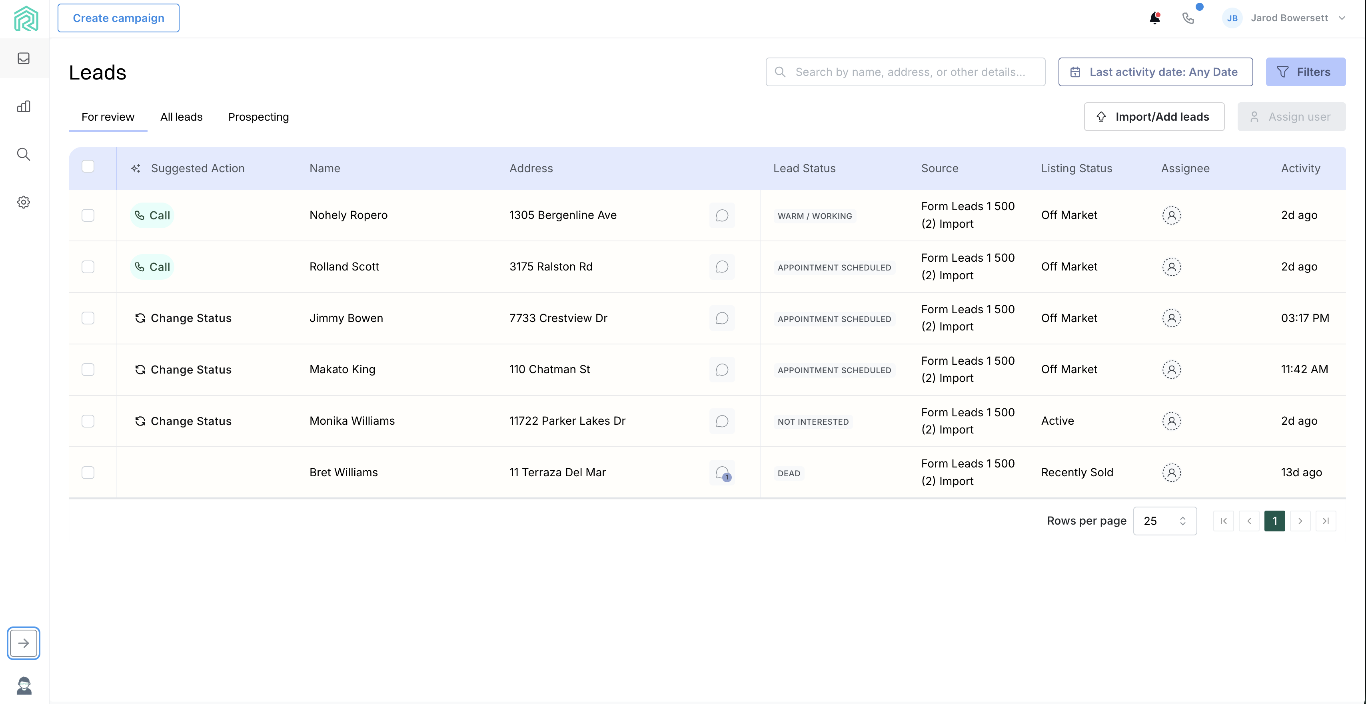This screenshot has width=1366, height=704.
Task: Open Last activity date picker
Action: pyautogui.click(x=1155, y=72)
